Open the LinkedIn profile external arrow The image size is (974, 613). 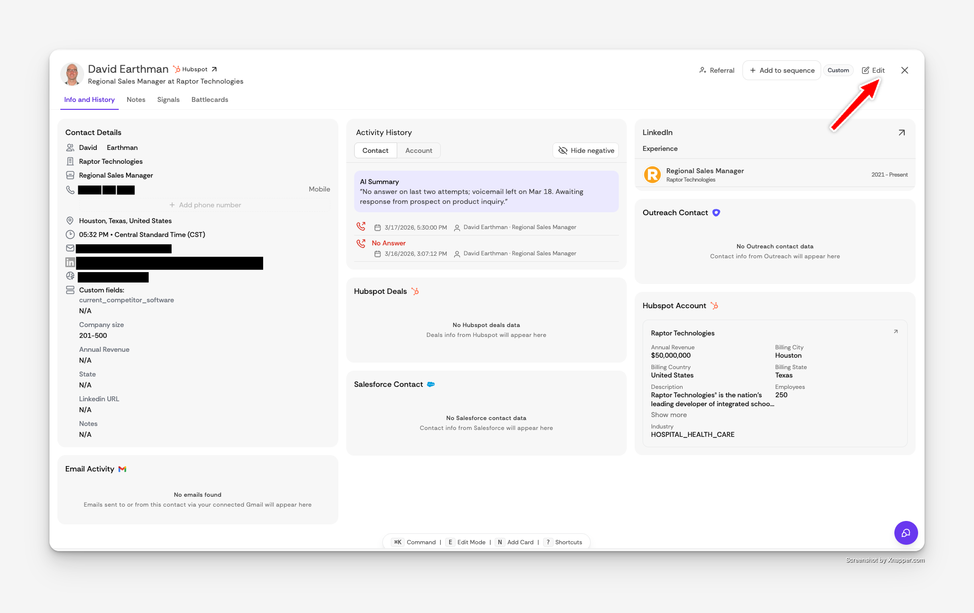click(901, 133)
